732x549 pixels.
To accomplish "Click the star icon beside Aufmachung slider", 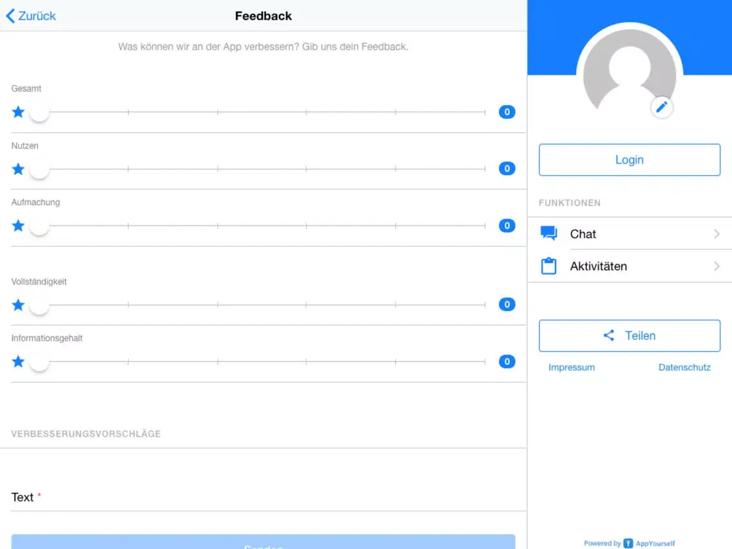I will [18, 226].
